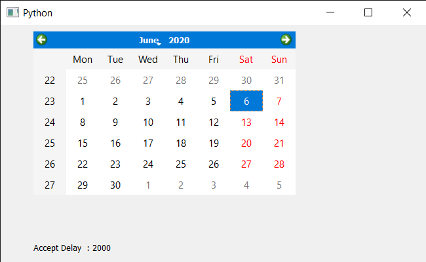426x262 pixels.
Task: Select May 25 from previous month
Action: click(x=83, y=80)
